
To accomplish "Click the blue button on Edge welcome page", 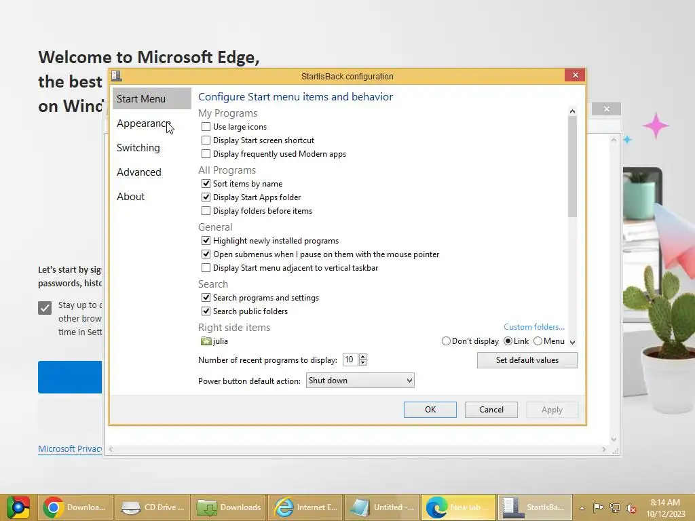I will pyautogui.click(x=70, y=377).
